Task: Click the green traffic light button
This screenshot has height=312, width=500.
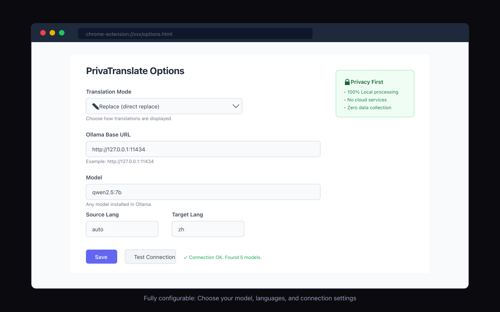Action: [61, 33]
